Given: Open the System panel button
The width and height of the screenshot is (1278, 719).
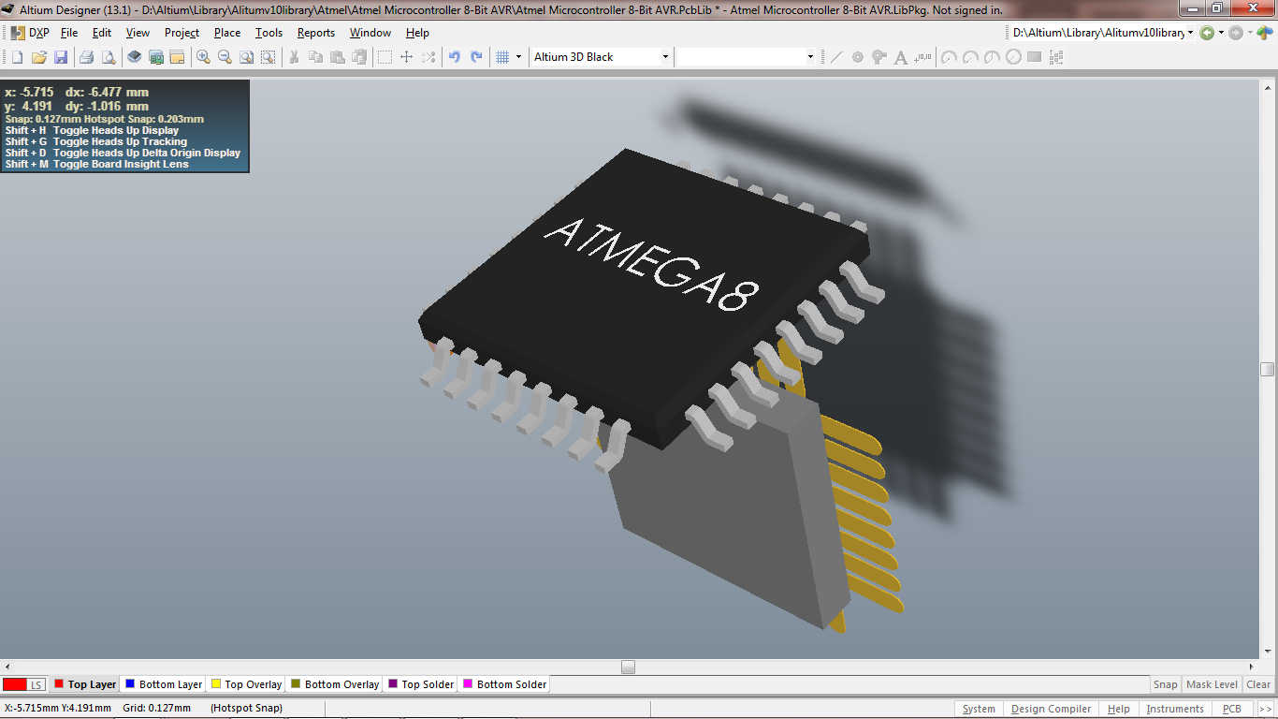Looking at the screenshot, I should (x=979, y=709).
